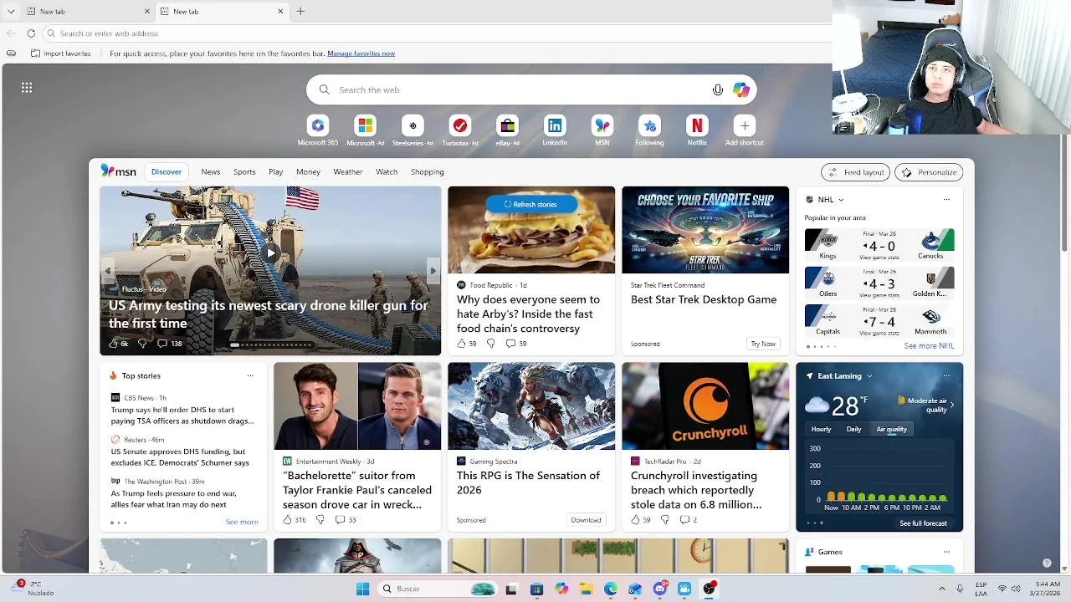Open the eBay shortcut tile
The width and height of the screenshot is (1071, 602).
click(x=508, y=125)
